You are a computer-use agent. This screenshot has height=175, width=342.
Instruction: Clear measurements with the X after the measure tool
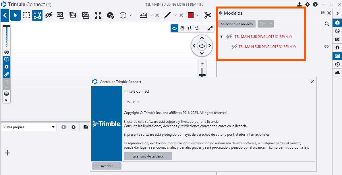click(157, 15)
